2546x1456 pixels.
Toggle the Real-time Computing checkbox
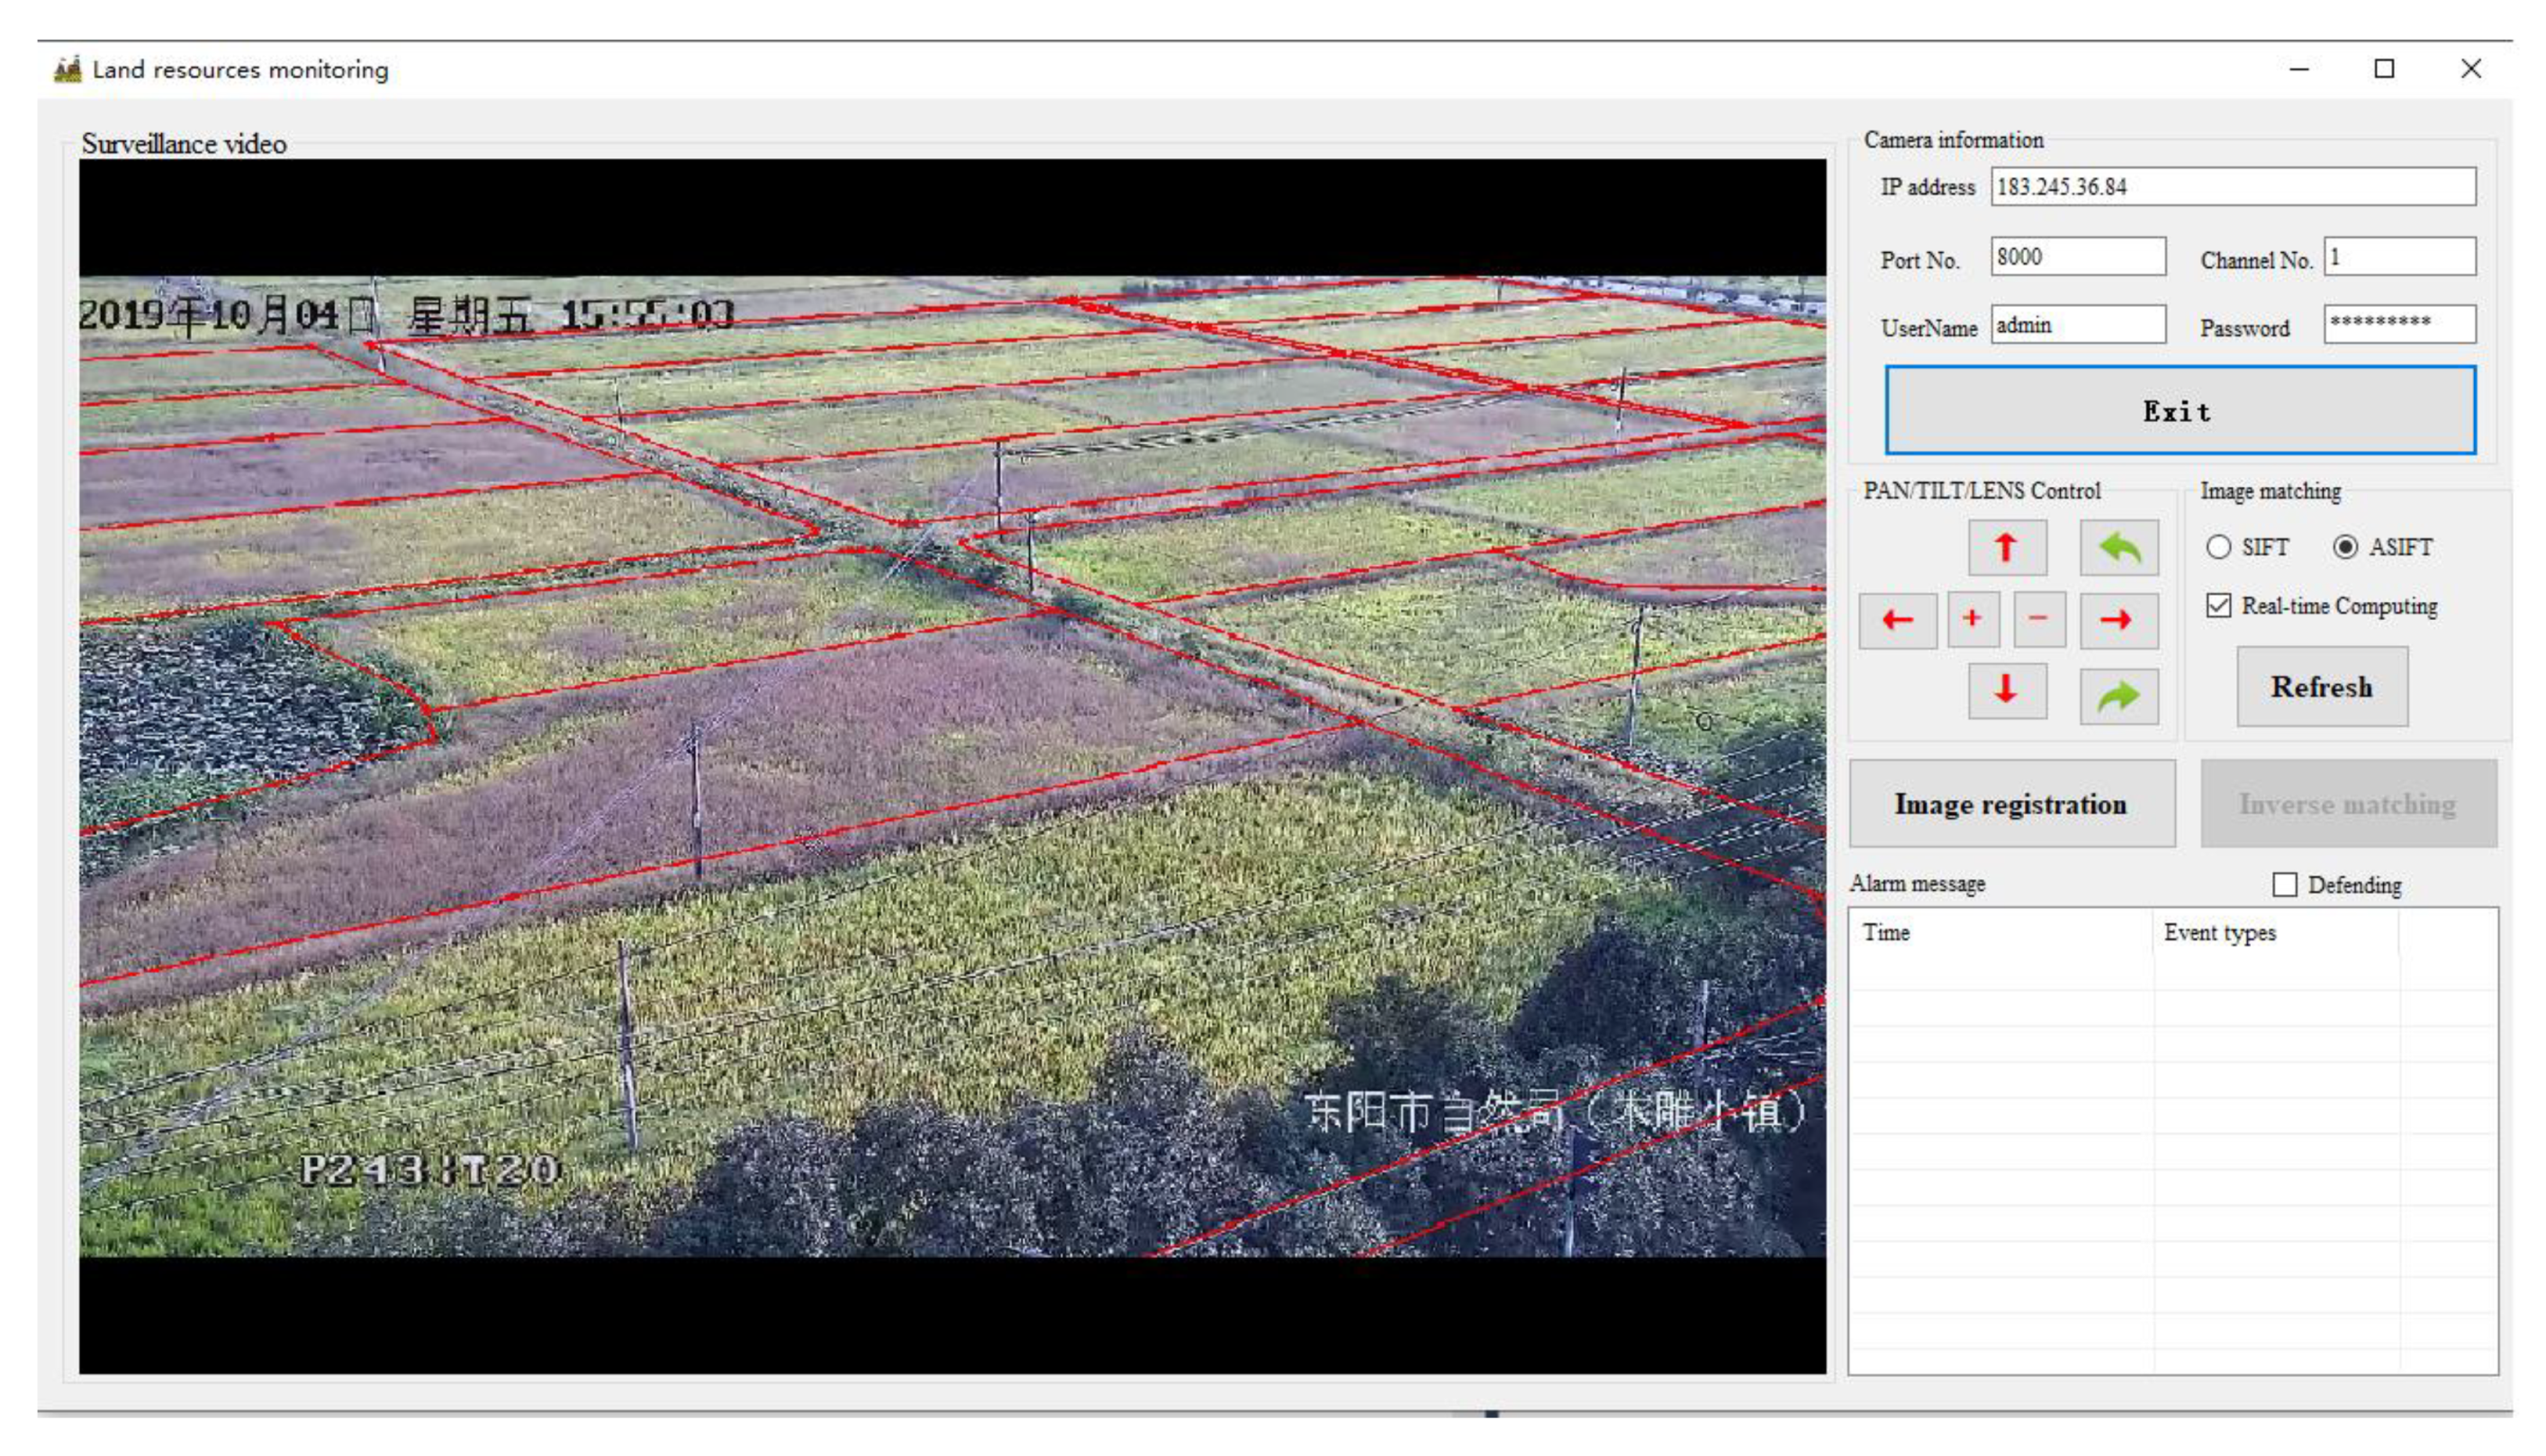tap(2219, 606)
